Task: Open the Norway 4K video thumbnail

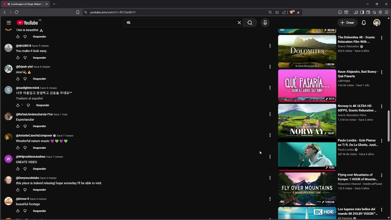Action: coord(307,120)
